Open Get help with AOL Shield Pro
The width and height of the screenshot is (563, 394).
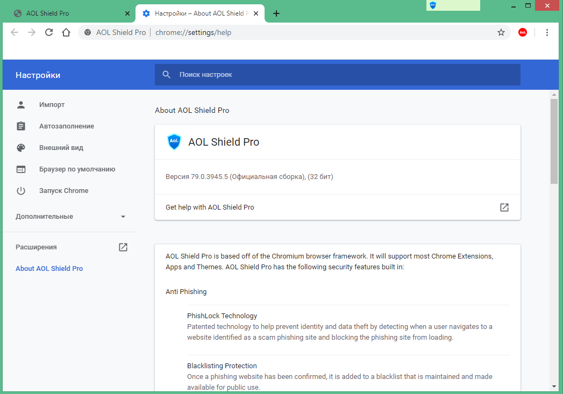(338, 207)
